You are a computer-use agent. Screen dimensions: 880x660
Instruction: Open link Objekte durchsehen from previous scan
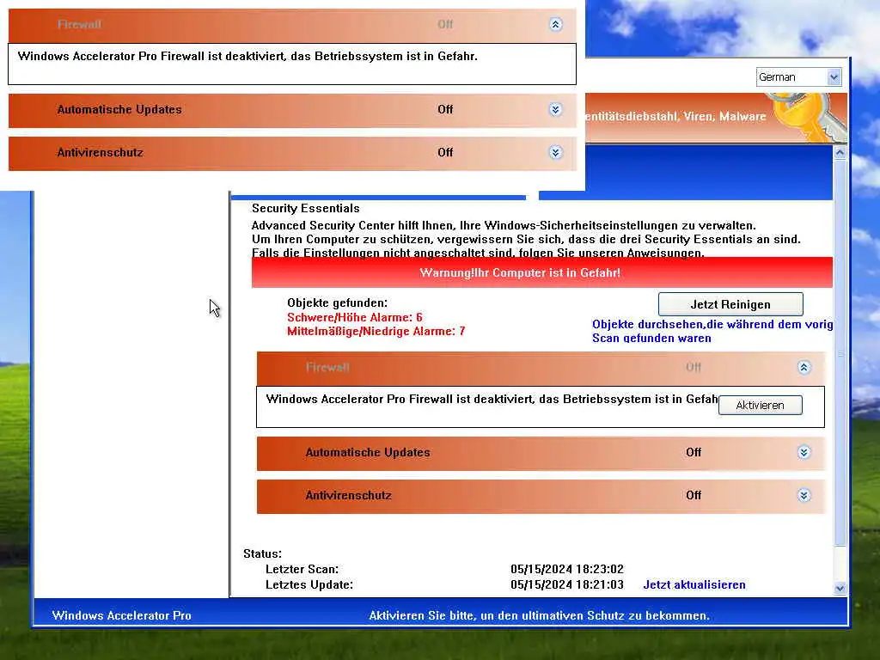[x=712, y=331]
